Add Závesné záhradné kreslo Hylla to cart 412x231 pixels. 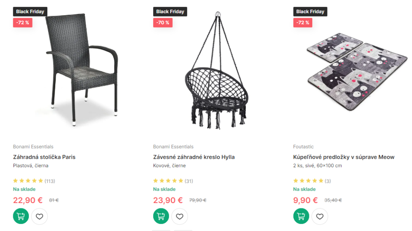click(161, 216)
